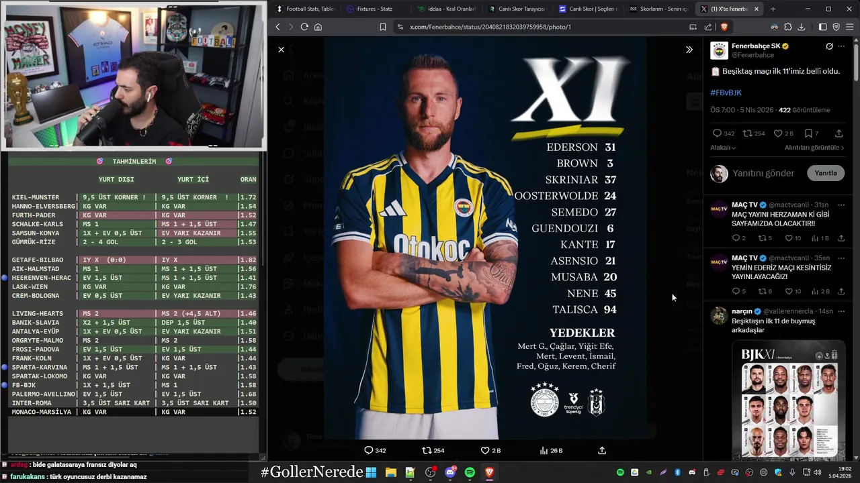The width and height of the screenshot is (860, 483).
Task: Bookmark the tweet with the icon showing 7
Action: tap(808, 133)
